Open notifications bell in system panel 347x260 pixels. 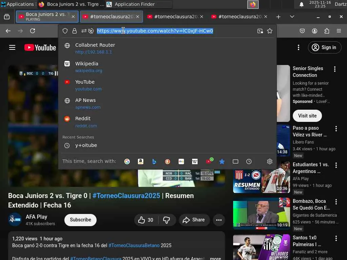coord(301,4)
